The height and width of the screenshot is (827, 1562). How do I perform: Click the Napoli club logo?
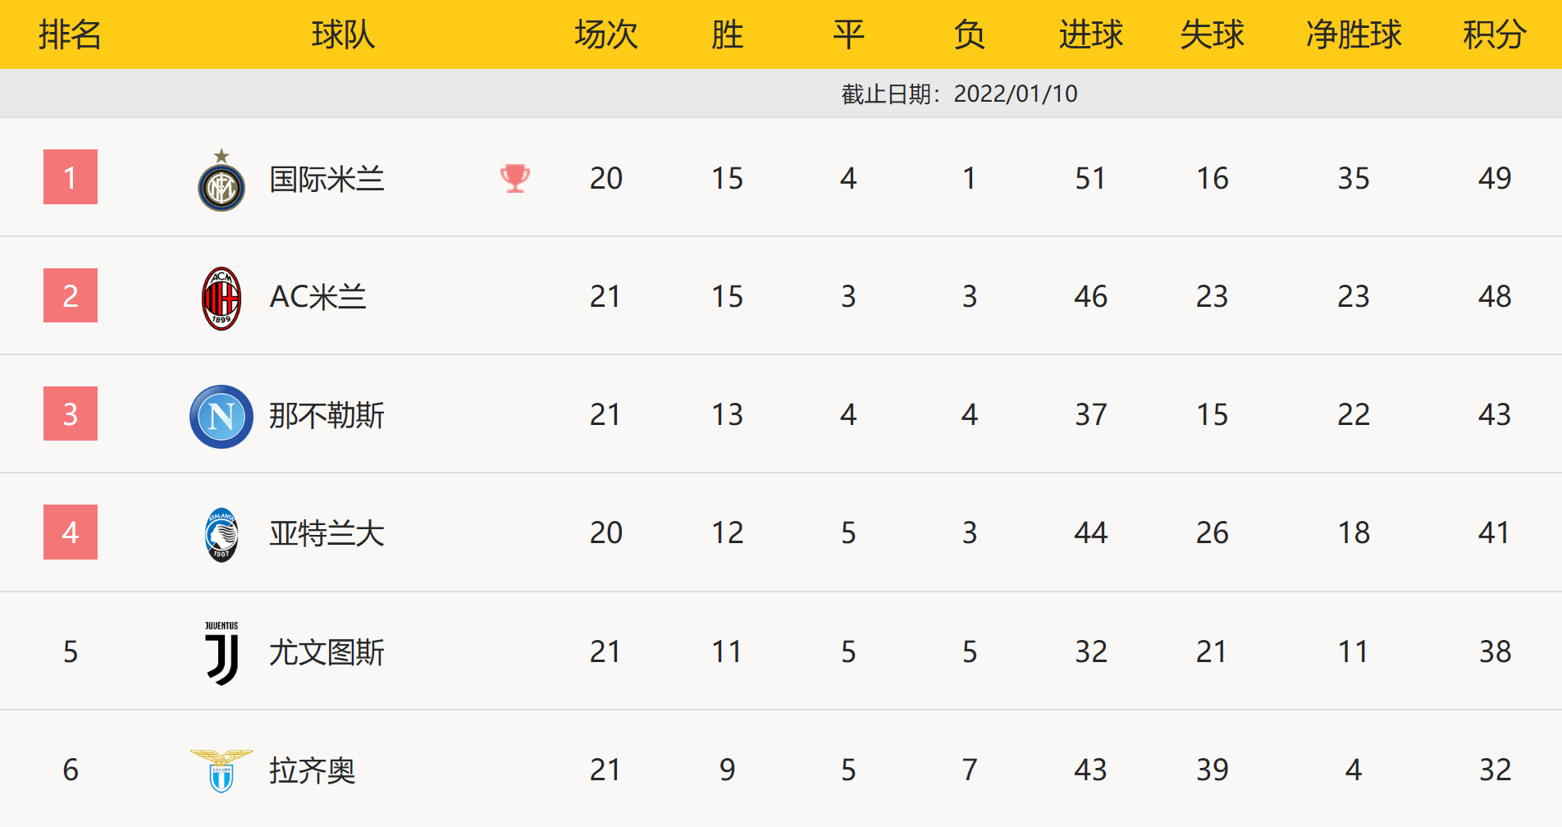(222, 416)
